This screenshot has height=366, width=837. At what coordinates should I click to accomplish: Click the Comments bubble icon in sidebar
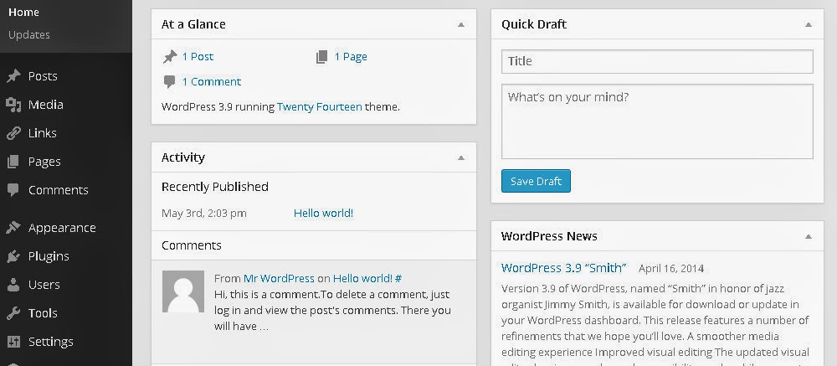pyautogui.click(x=14, y=190)
